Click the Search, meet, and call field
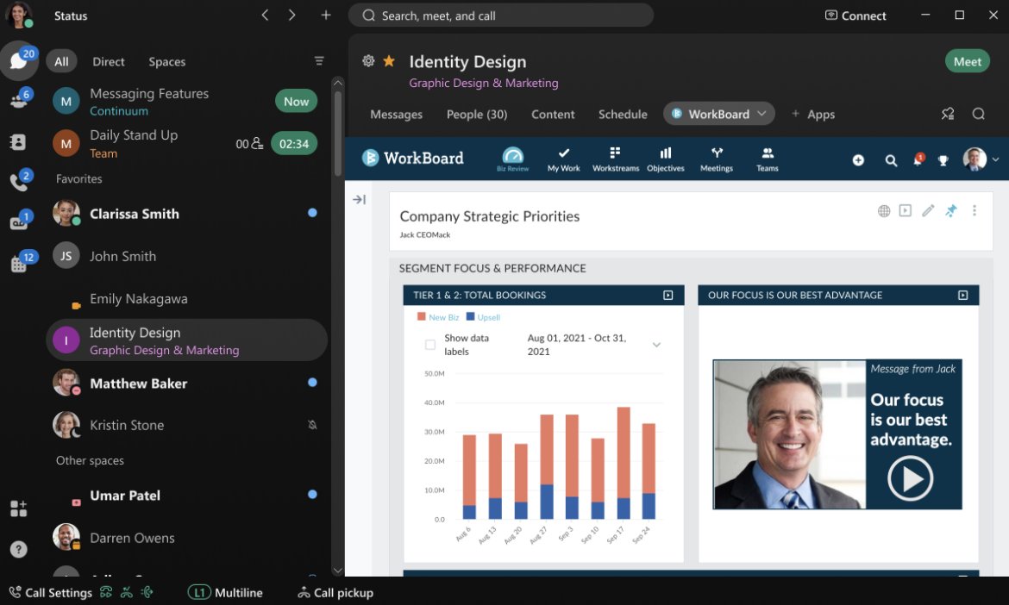The image size is (1009, 605). tap(501, 16)
